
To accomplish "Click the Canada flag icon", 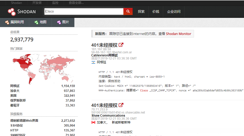I will 93,122.
